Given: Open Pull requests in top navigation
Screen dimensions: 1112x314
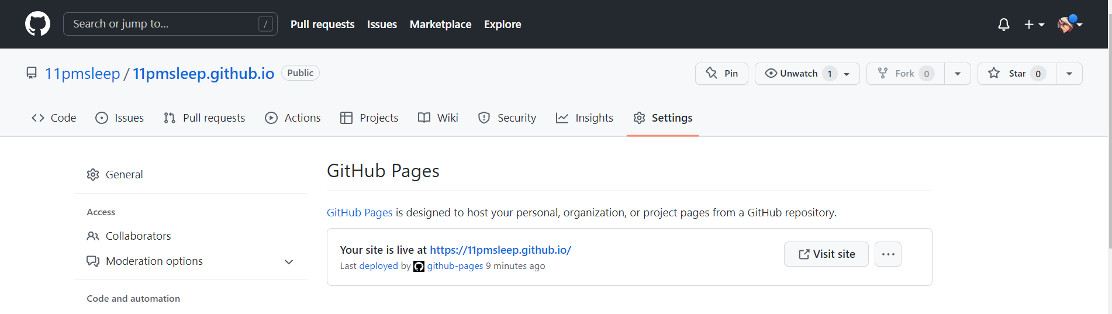Looking at the screenshot, I should pyautogui.click(x=322, y=25).
